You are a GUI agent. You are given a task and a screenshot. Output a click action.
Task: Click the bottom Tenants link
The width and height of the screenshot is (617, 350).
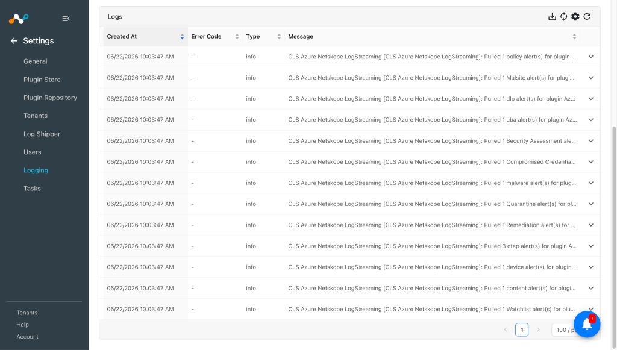(x=27, y=313)
